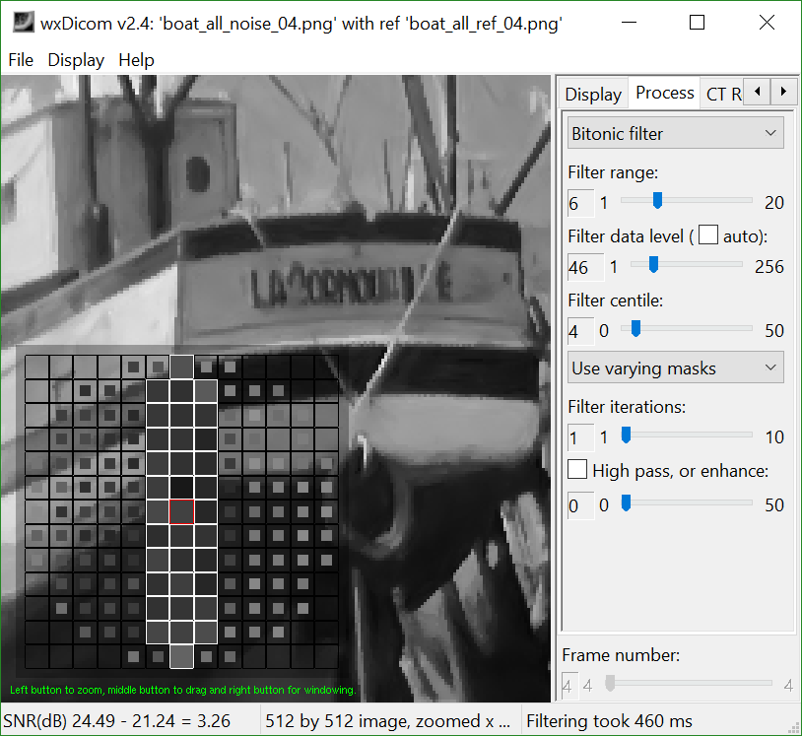802x736 pixels.
Task: Click the 'Frame number:' label
Action: coord(621,654)
